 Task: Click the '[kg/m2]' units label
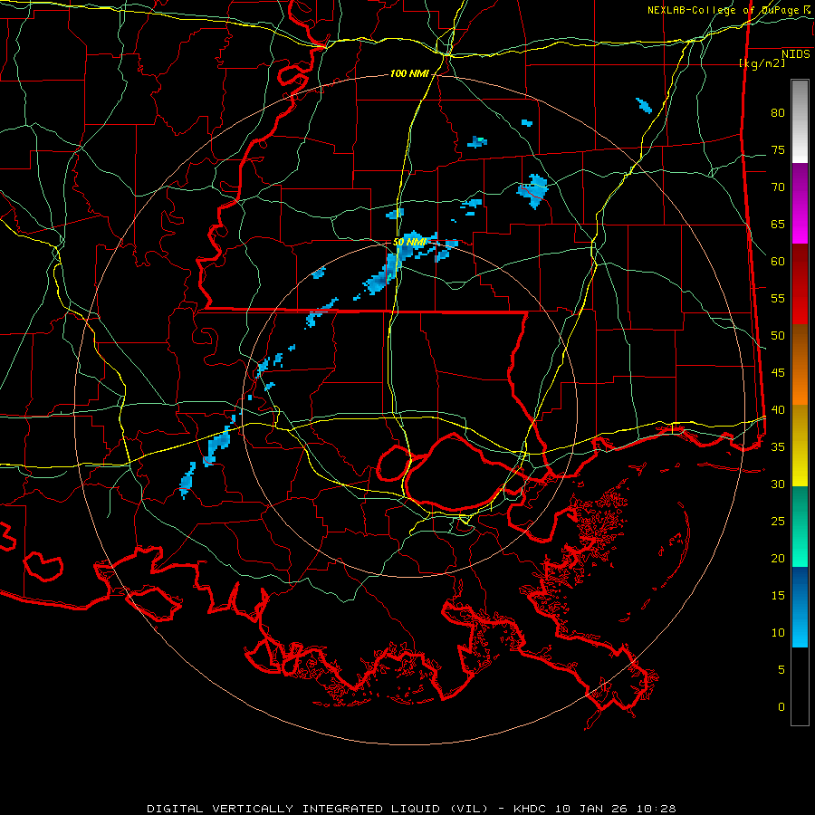[762, 62]
